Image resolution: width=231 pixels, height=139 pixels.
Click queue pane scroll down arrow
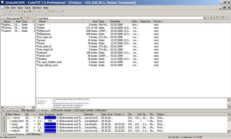coord(229,131)
